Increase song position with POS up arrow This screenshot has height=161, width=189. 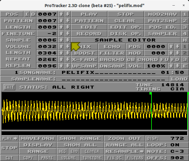point(61,14)
